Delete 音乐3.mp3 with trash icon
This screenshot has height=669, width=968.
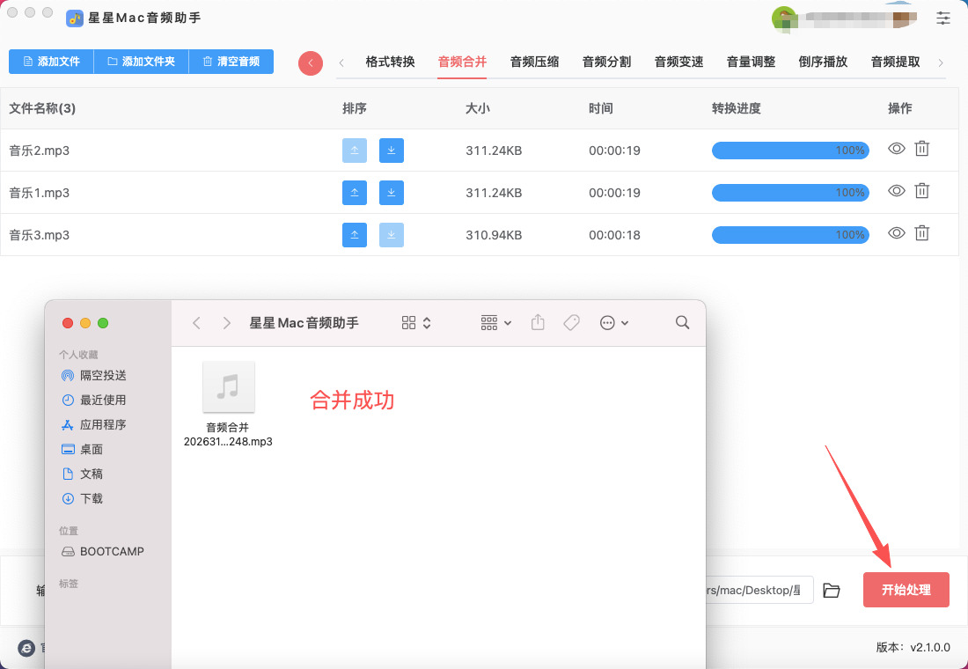[921, 233]
